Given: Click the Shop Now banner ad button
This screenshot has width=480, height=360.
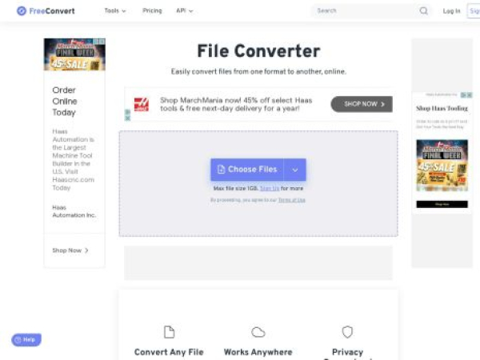Looking at the screenshot, I should pos(362,104).
